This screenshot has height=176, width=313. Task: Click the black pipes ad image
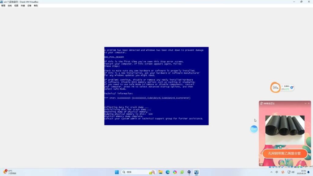tap(285, 130)
